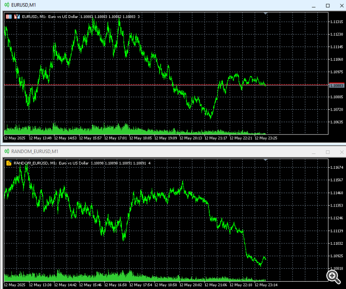
Task: Close the RANDOM_EURUSD,M1 chart window
Action: (341, 152)
